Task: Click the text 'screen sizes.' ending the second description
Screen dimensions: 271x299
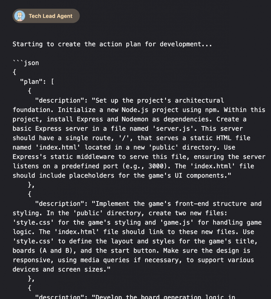Action: (82, 269)
